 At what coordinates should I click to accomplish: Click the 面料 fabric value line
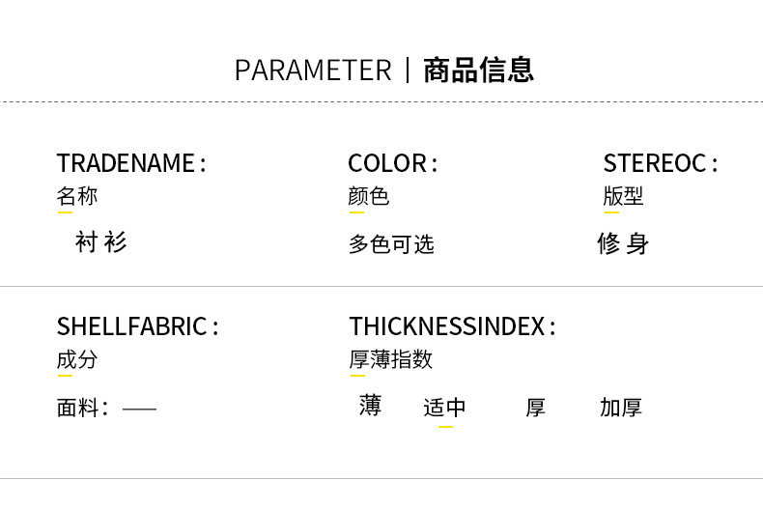106,409
